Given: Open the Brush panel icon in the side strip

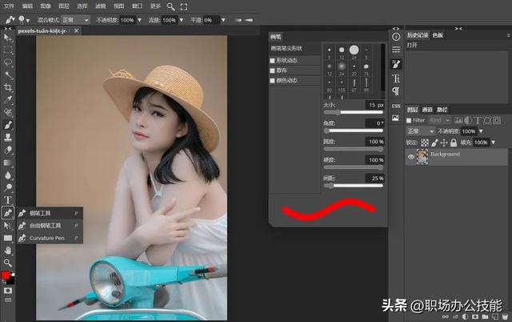Looking at the screenshot, I should 396,64.
